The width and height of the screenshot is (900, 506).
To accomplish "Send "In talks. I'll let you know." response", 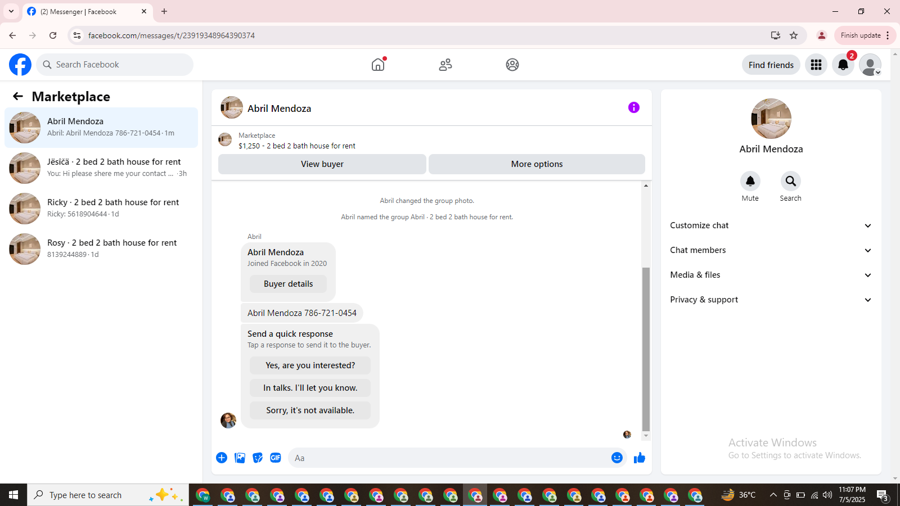I will coord(310,388).
